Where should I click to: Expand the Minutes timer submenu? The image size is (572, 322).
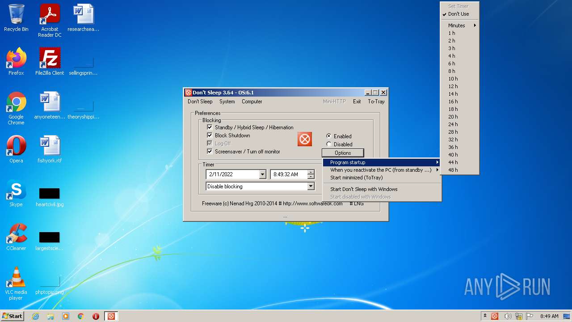click(x=459, y=25)
